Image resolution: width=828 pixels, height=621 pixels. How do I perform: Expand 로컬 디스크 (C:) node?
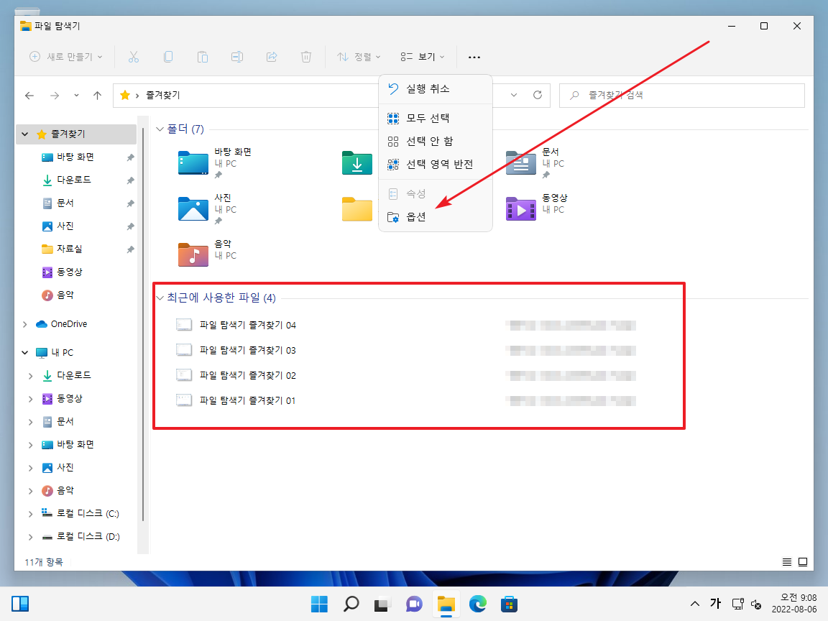[31, 514]
